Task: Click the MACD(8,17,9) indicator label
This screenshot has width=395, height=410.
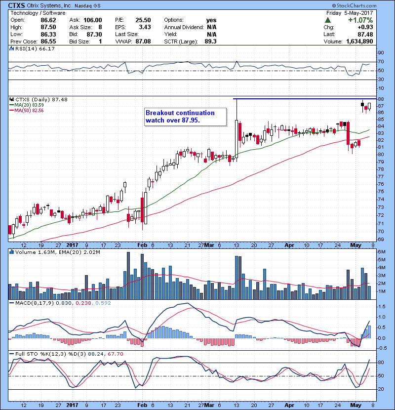Action: click(35, 303)
